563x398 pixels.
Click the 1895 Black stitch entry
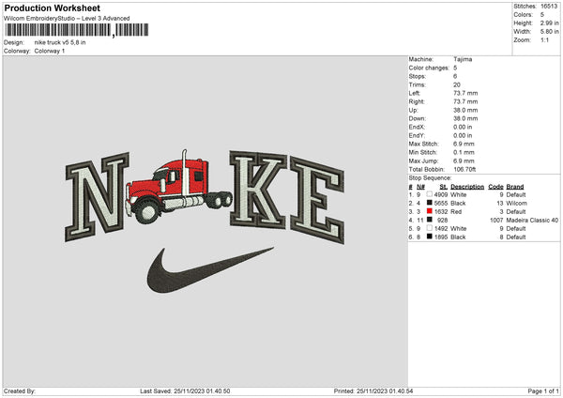point(449,237)
